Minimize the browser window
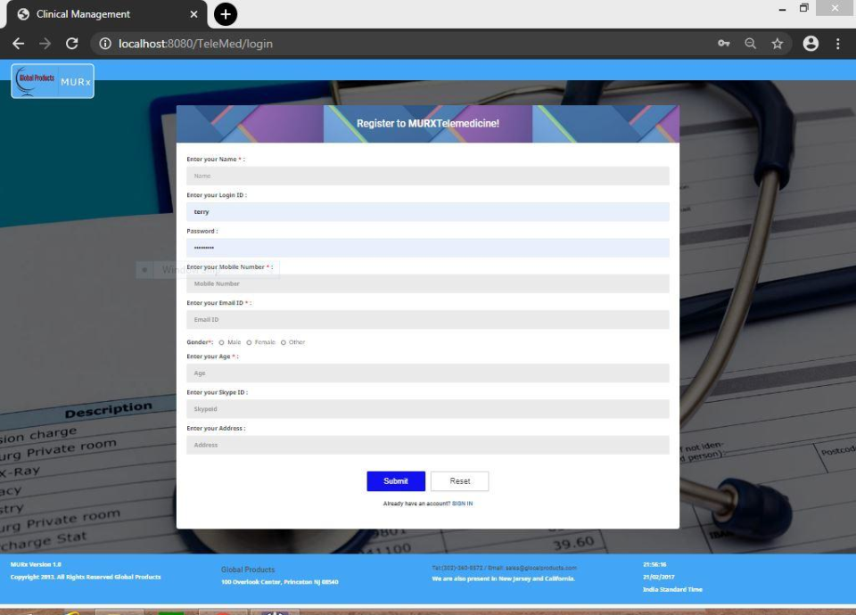Screen dimensions: 856x615 coord(782,9)
